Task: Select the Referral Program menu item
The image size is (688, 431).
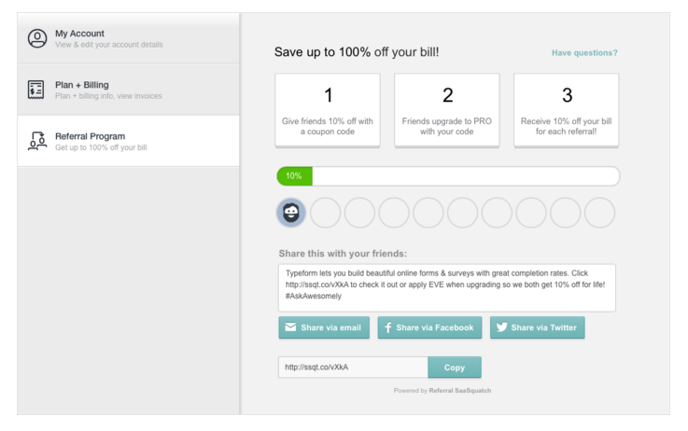Action: pos(129,141)
